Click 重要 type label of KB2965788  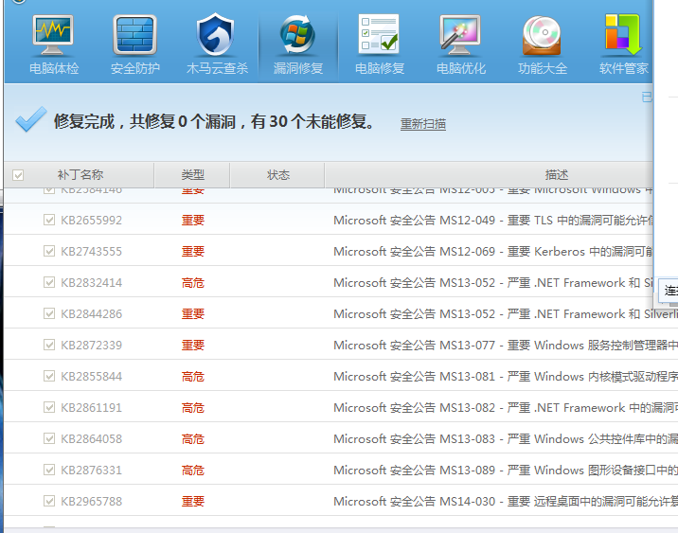(x=192, y=501)
